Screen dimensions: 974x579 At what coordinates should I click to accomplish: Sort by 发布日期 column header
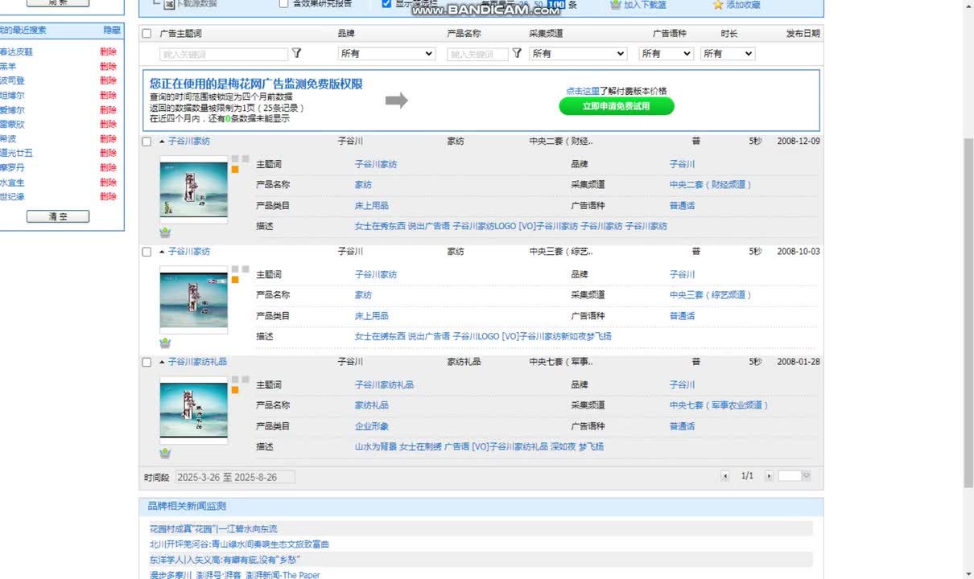click(x=803, y=34)
